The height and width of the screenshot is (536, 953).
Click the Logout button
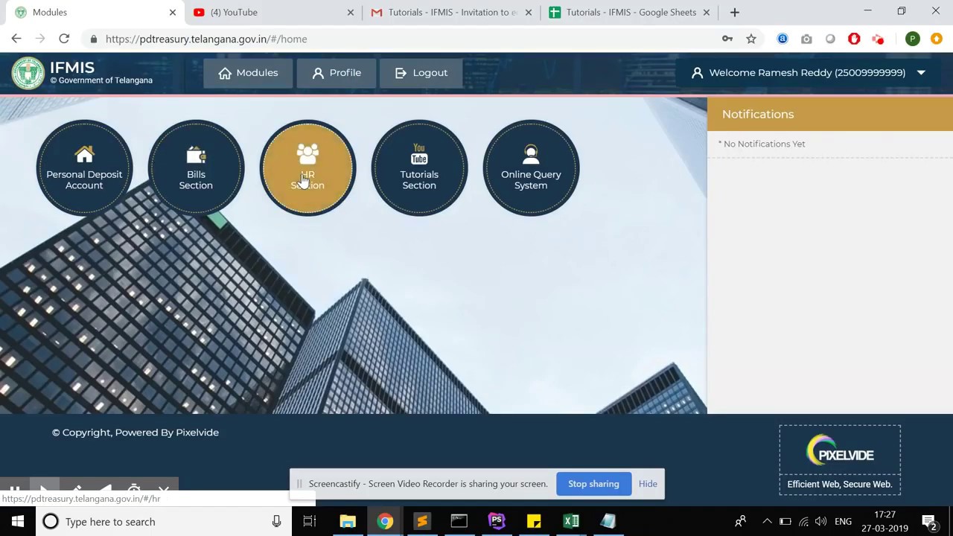click(x=421, y=73)
